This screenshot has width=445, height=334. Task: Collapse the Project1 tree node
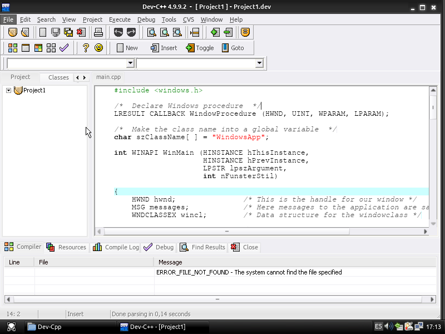[x=8, y=90]
